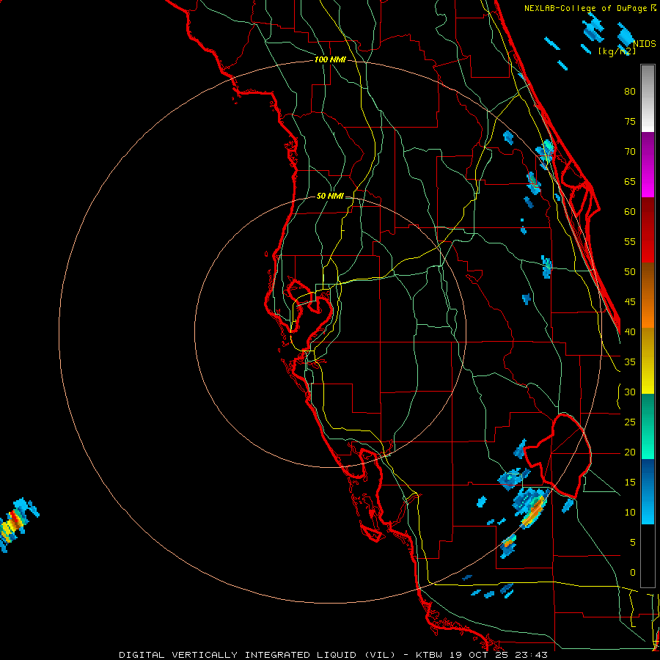Click the "100 NMI" range ring label
The width and height of the screenshot is (660, 660).
[x=330, y=60]
